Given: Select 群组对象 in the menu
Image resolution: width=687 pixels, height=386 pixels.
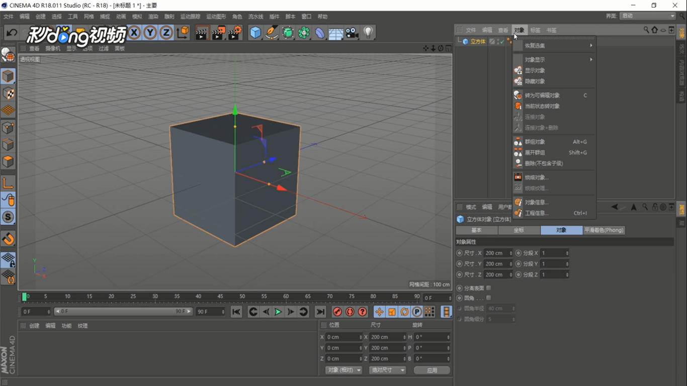Looking at the screenshot, I should 554,142.
